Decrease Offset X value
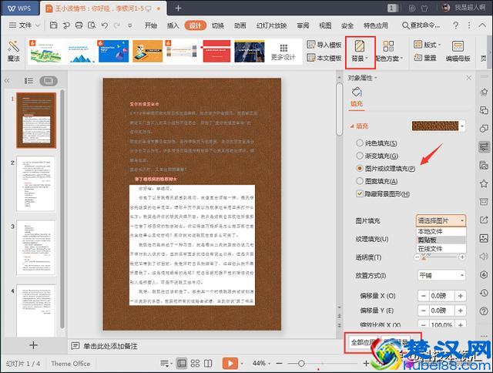The image size is (493, 373). (x=423, y=296)
